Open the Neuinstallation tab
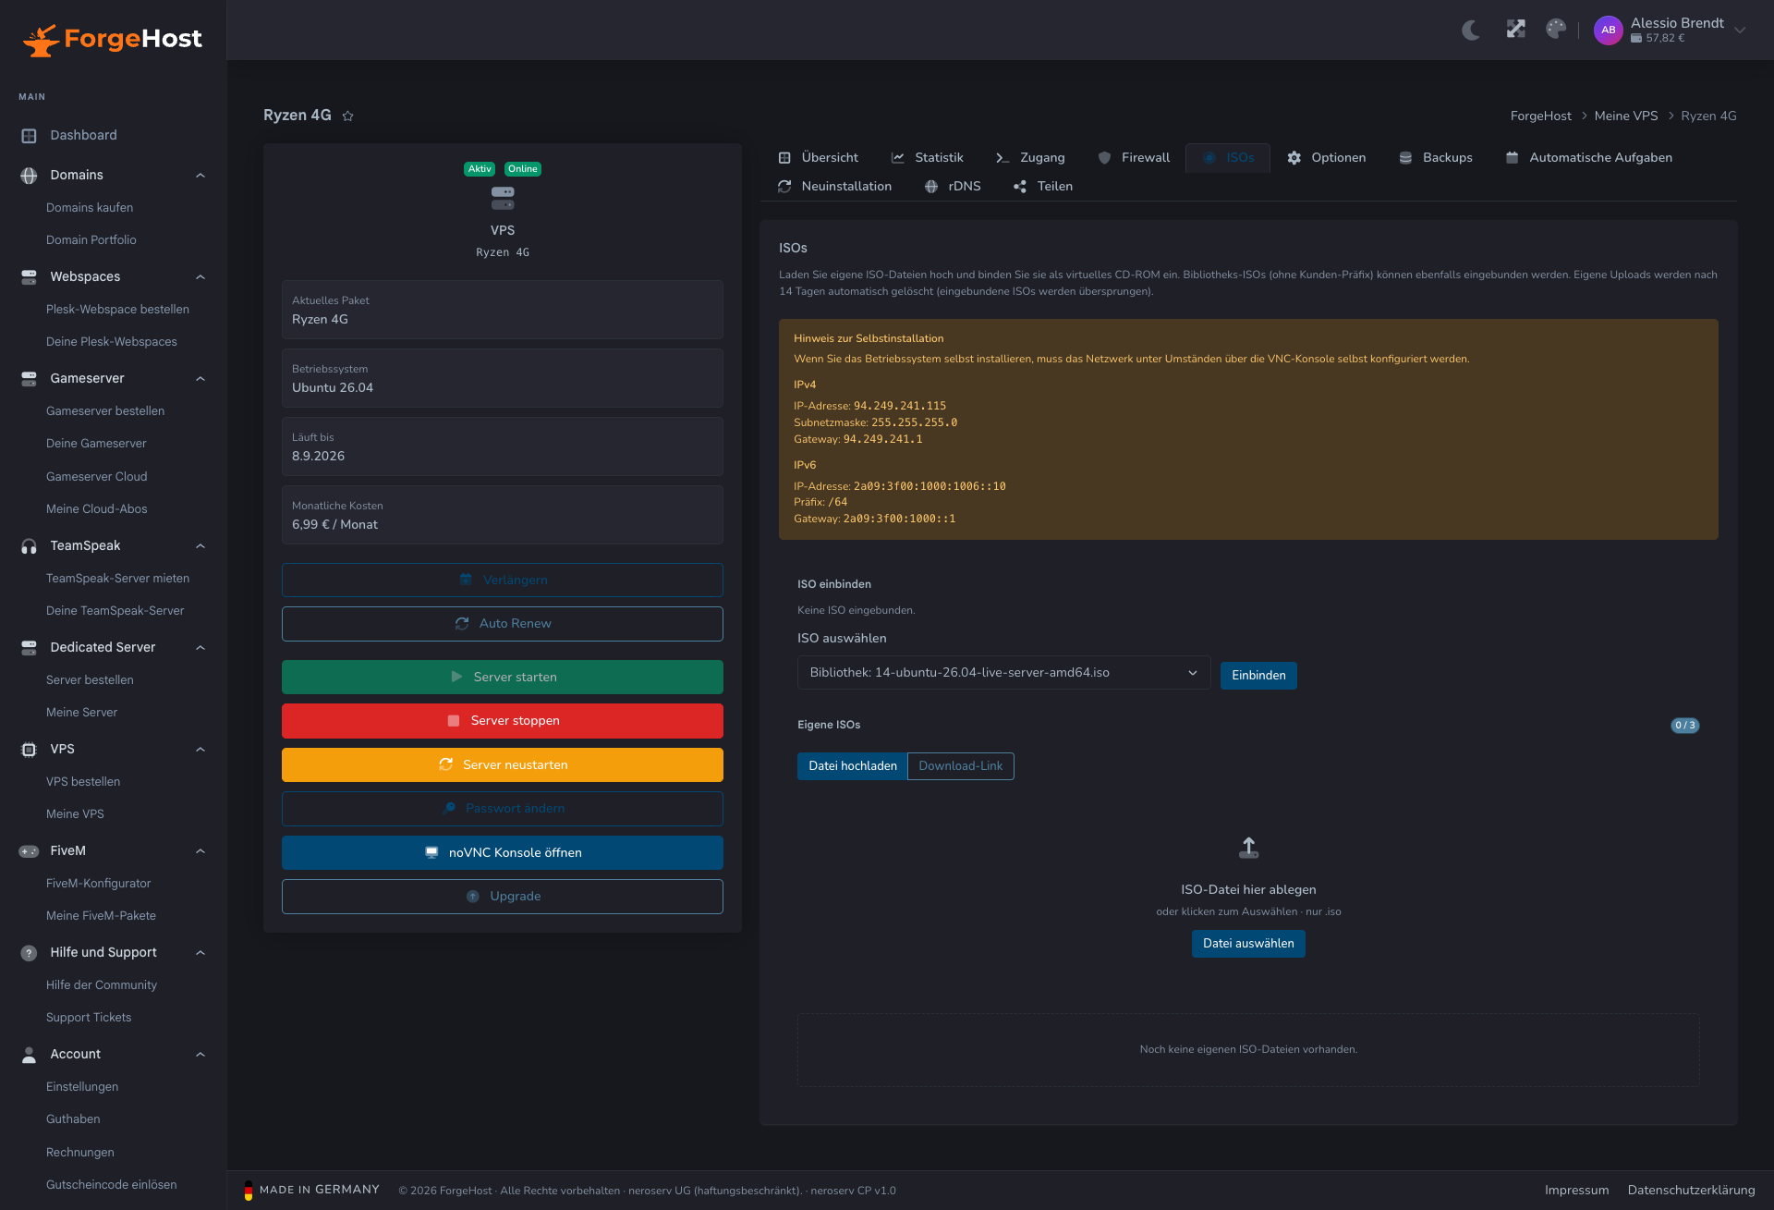The height and width of the screenshot is (1210, 1774). tap(834, 186)
